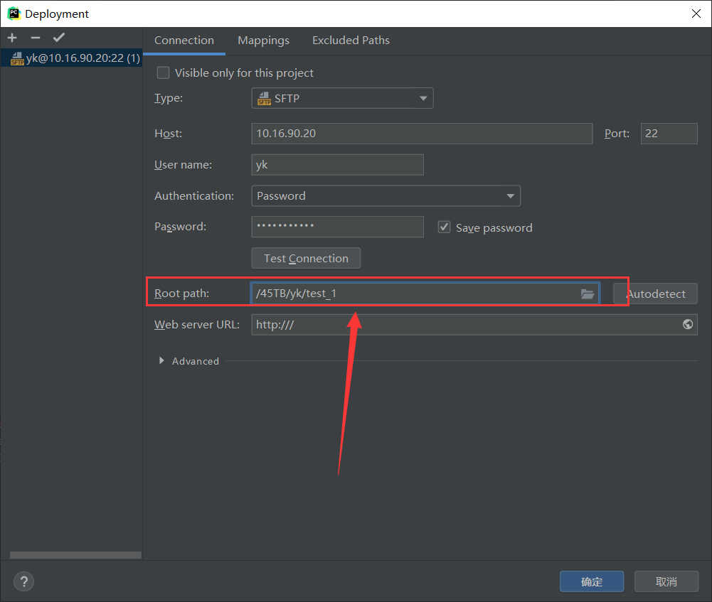Open the Excluded Paths tab

[350, 41]
